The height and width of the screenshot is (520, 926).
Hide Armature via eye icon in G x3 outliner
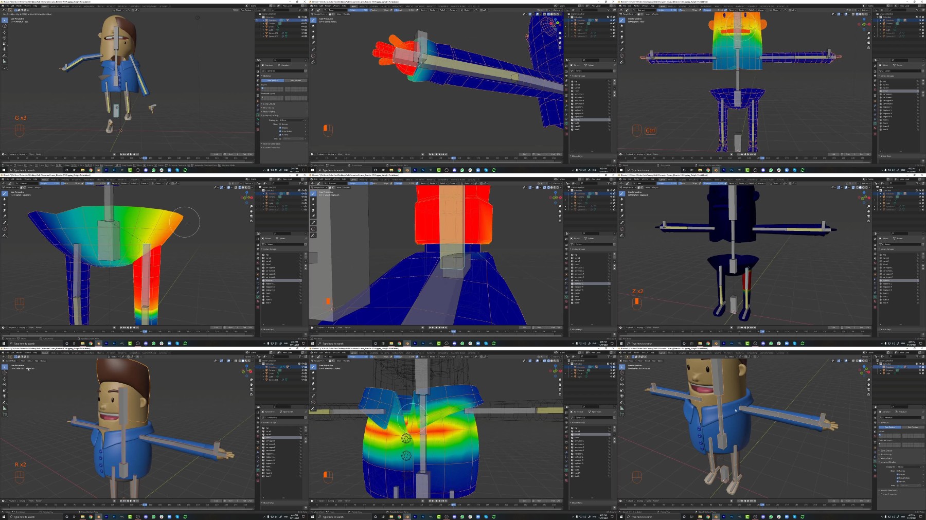(302, 20)
